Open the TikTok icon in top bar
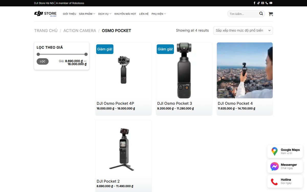This screenshot has height=192, width=307. click(259, 3)
